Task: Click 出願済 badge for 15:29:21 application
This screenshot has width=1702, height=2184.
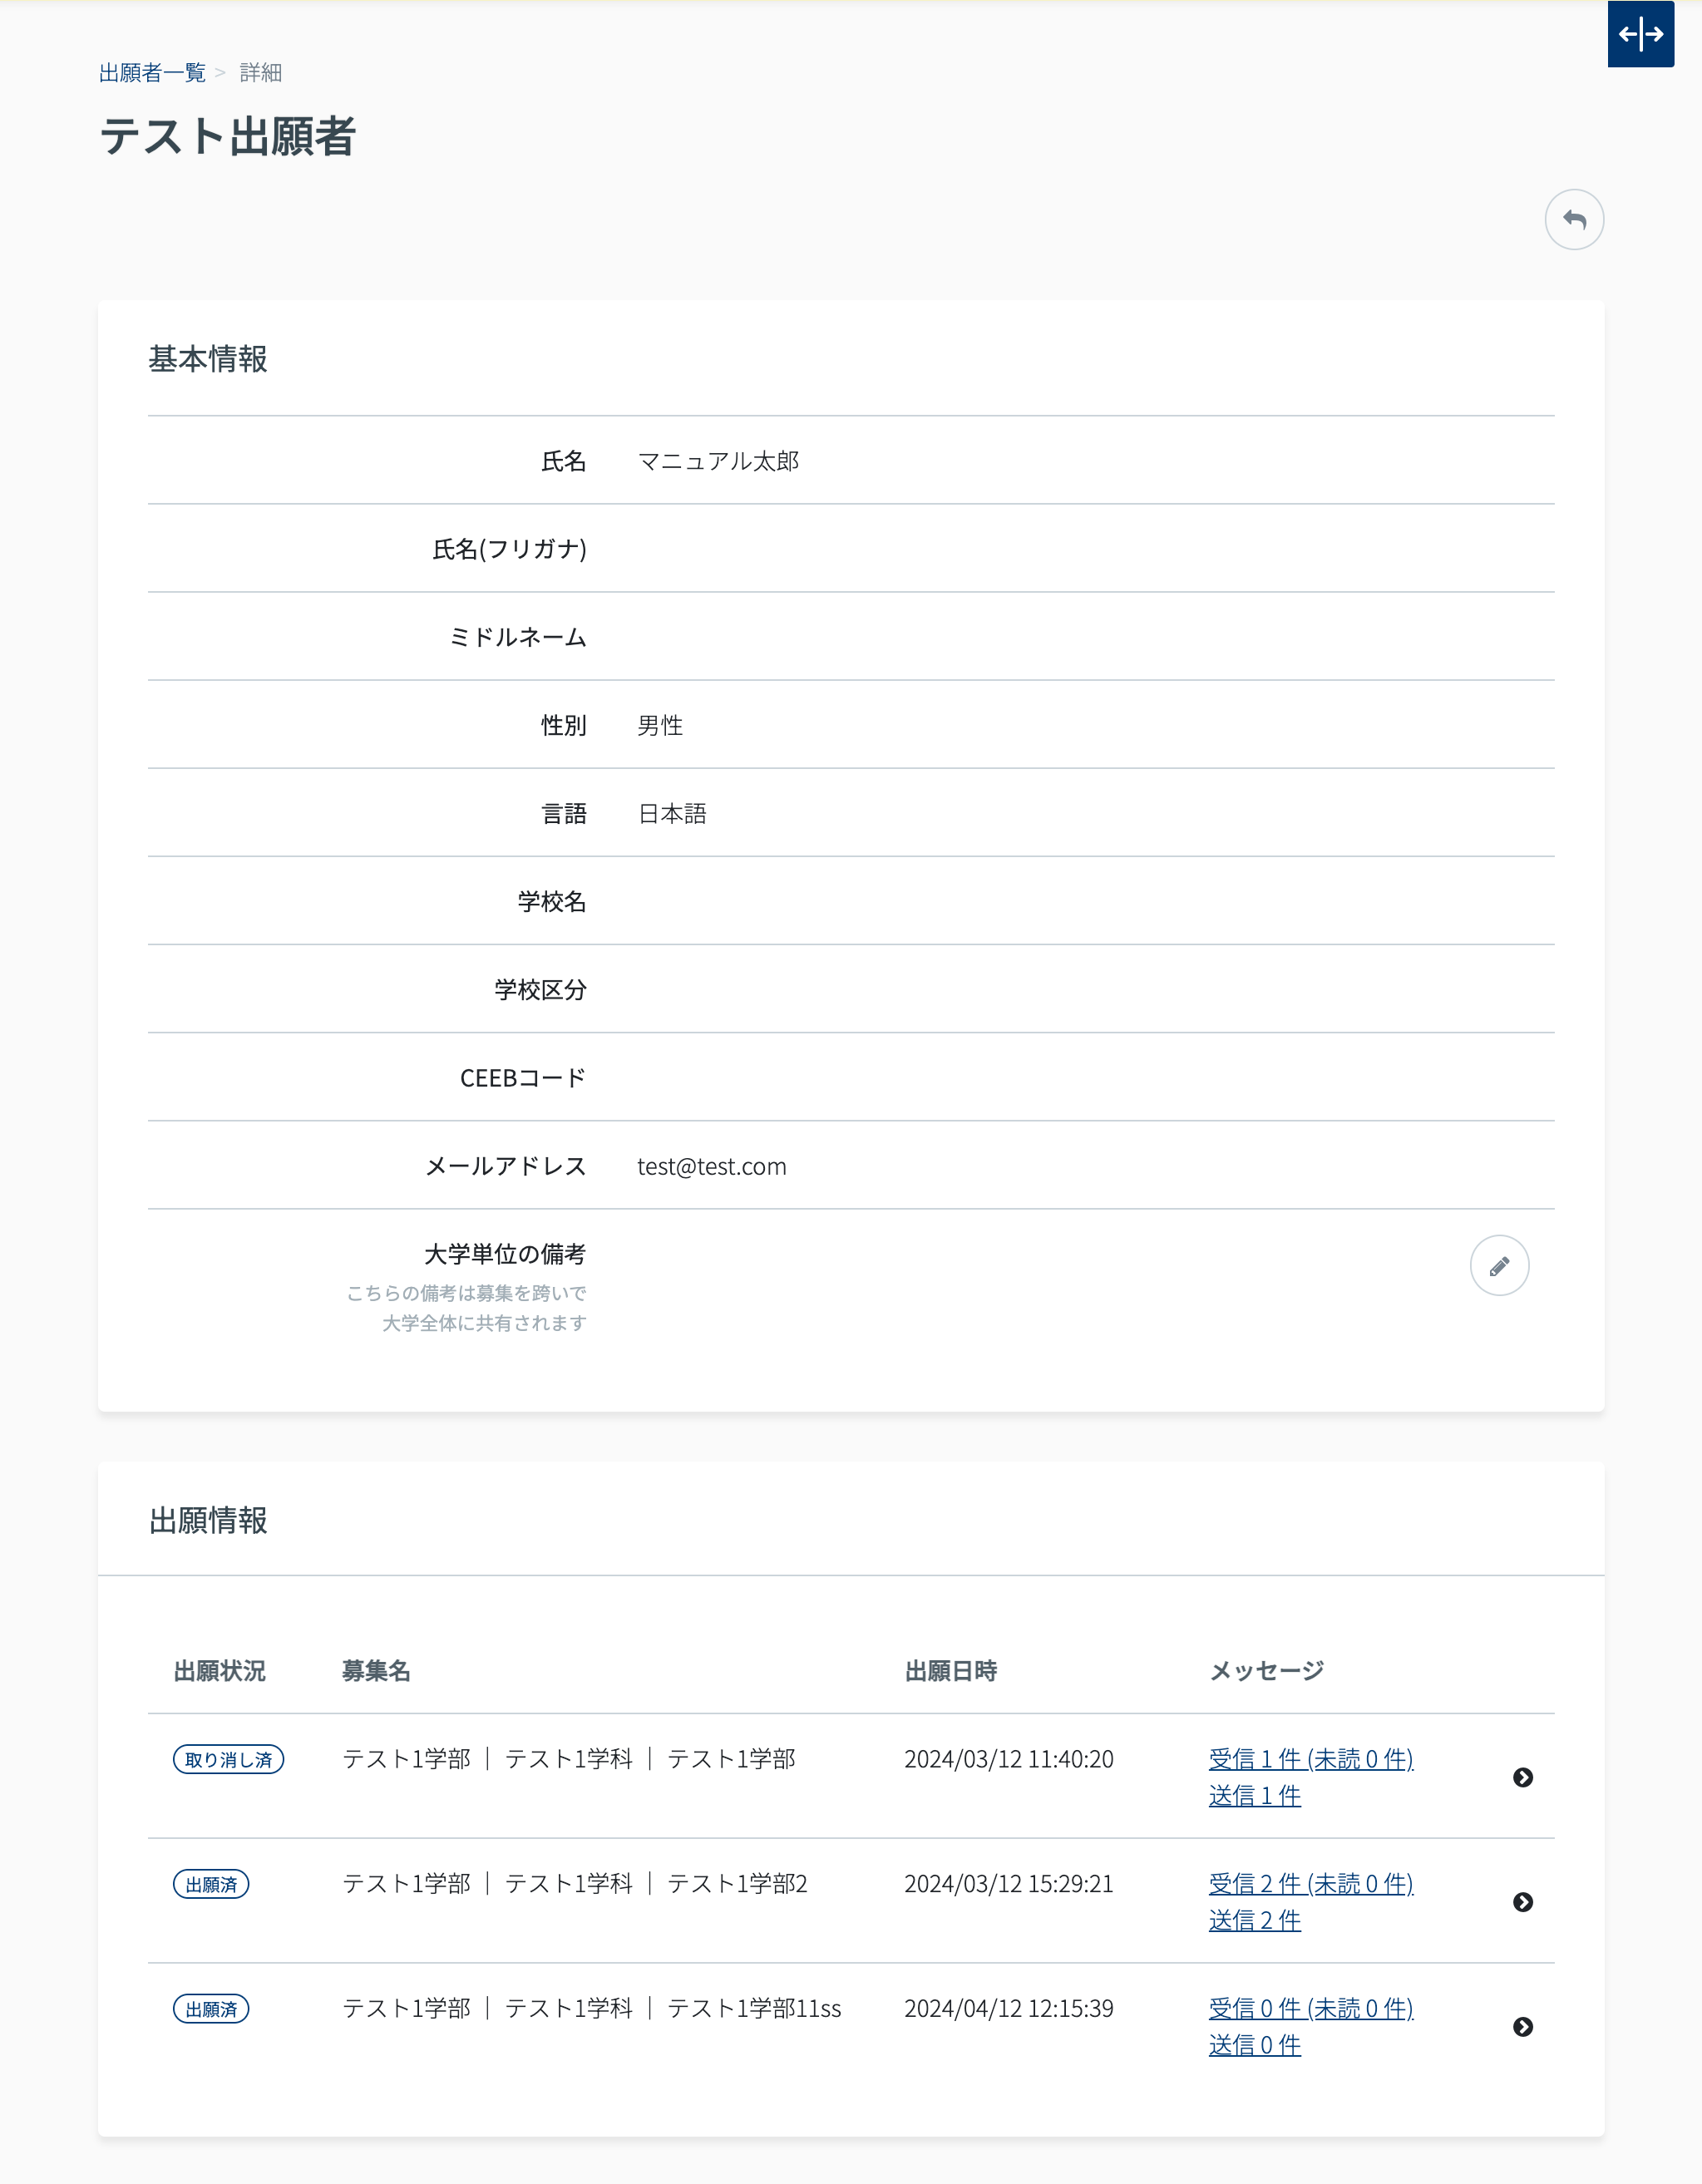Action: pos(211,1884)
